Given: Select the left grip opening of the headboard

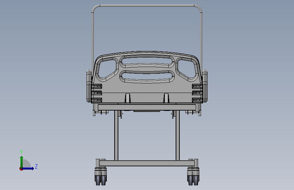Looking at the screenshot, I should point(107,69).
